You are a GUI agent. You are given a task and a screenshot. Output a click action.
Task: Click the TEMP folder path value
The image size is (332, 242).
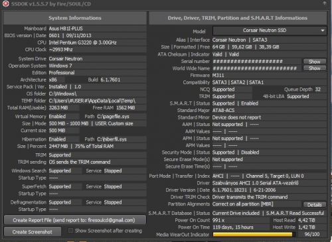pyautogui.click(x=92, y=101)
